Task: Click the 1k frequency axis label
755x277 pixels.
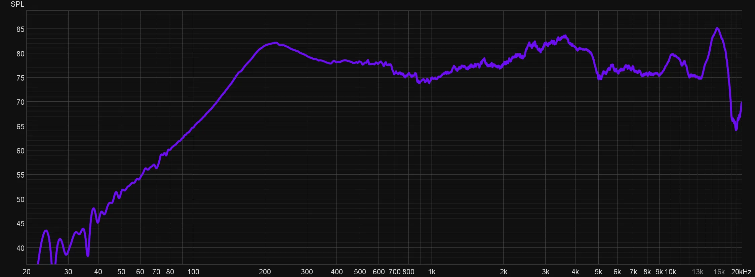Action: click(x=432, y=272)
